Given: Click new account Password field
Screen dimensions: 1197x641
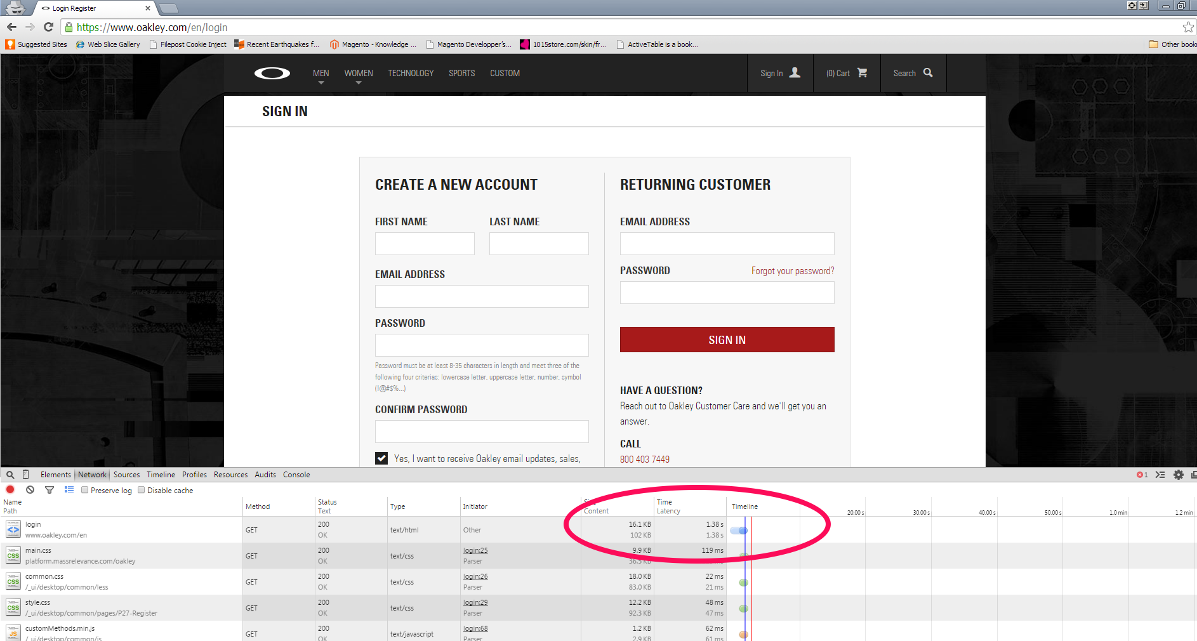Looking at the screenshot, I should point(482,345).
